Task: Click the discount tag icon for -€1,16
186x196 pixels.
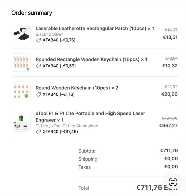Action: coord(38,94)
